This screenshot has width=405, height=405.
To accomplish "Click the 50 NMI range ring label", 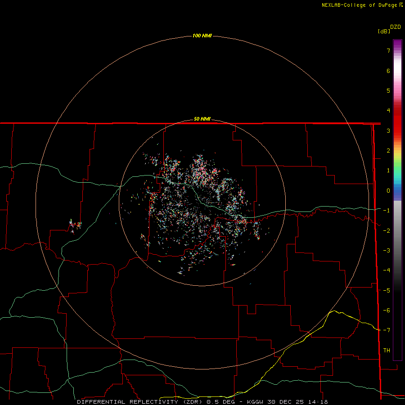I will point(202,119).
